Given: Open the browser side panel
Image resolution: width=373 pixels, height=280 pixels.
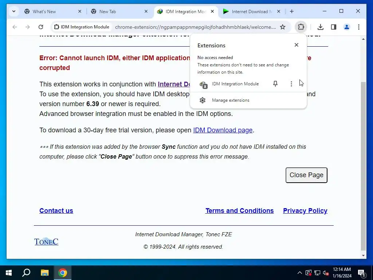Looking at the screenshot, I should pyautogui.click(x=334, y=27).
